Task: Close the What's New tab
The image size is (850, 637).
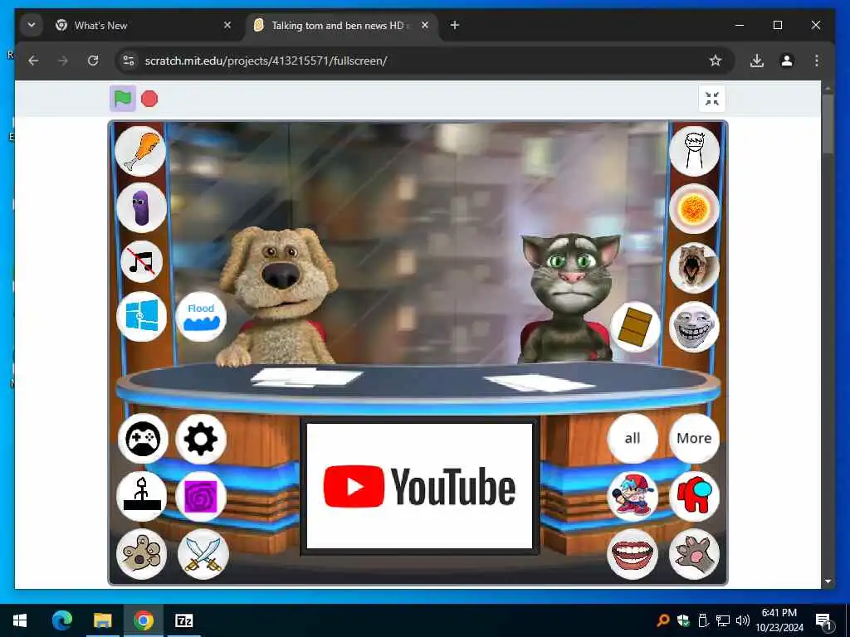Action: (x=227, y=25)
